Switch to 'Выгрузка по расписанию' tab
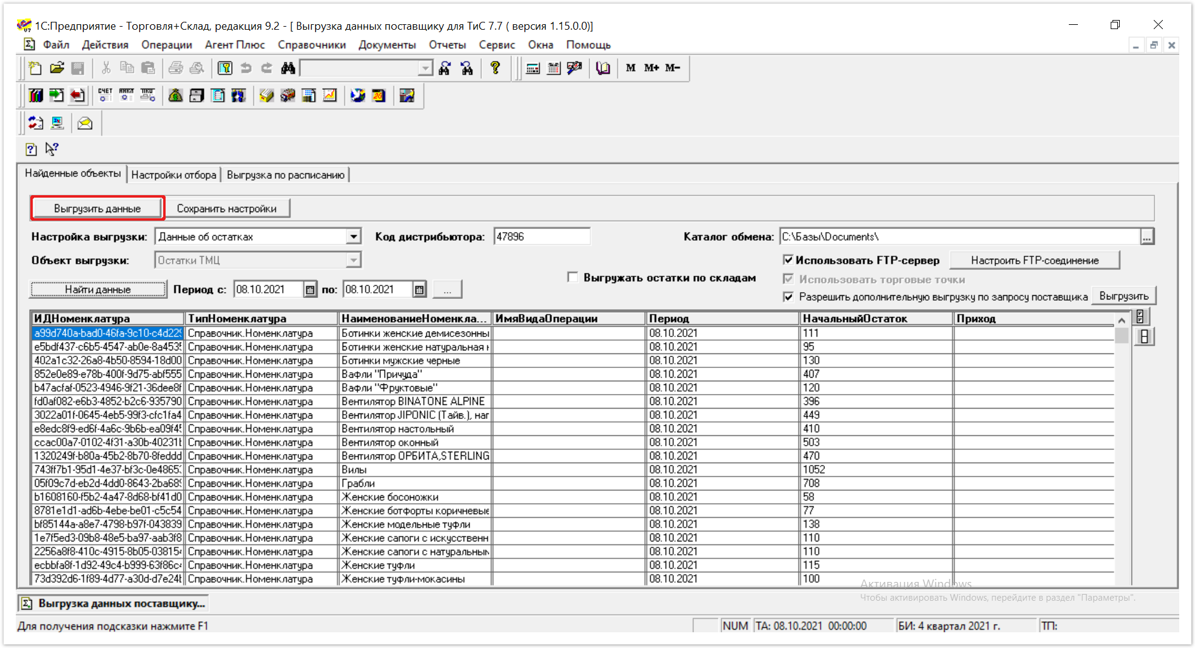Image resolution: width=1195 pixels, height=648 pixels. click(285, 175)
